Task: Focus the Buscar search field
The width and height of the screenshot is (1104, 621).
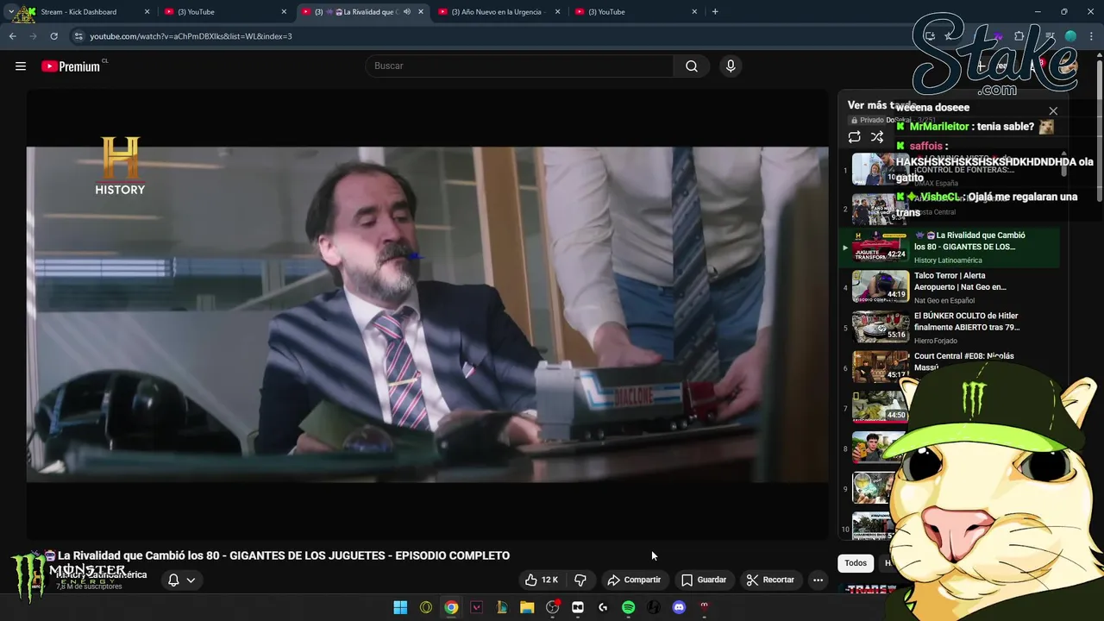Action: (520, 66)
